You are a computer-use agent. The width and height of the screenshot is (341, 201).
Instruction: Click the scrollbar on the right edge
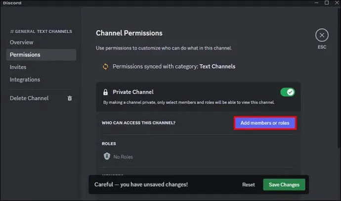point(339,78)
